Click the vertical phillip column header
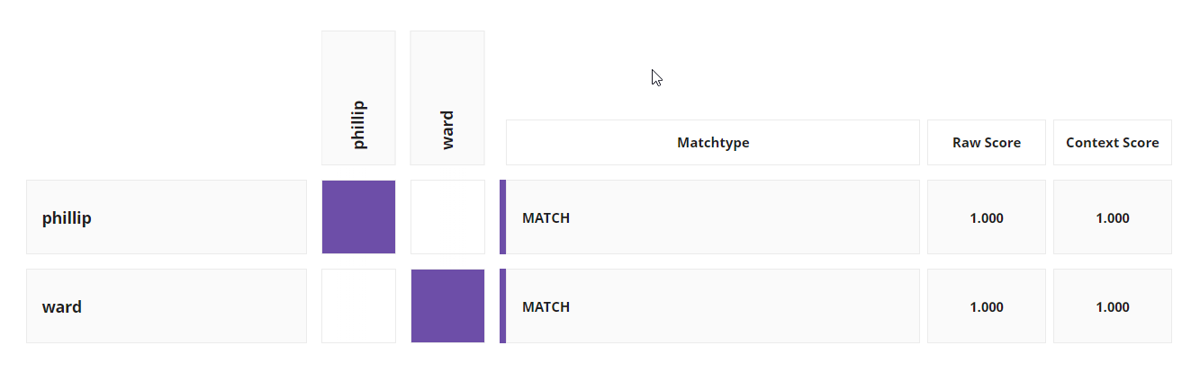The image size is (1200, 372). pos(358,98)
